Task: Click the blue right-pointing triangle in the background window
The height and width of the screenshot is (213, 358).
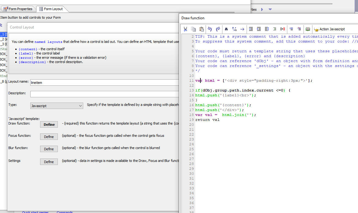Action: (x=262, y=9)
